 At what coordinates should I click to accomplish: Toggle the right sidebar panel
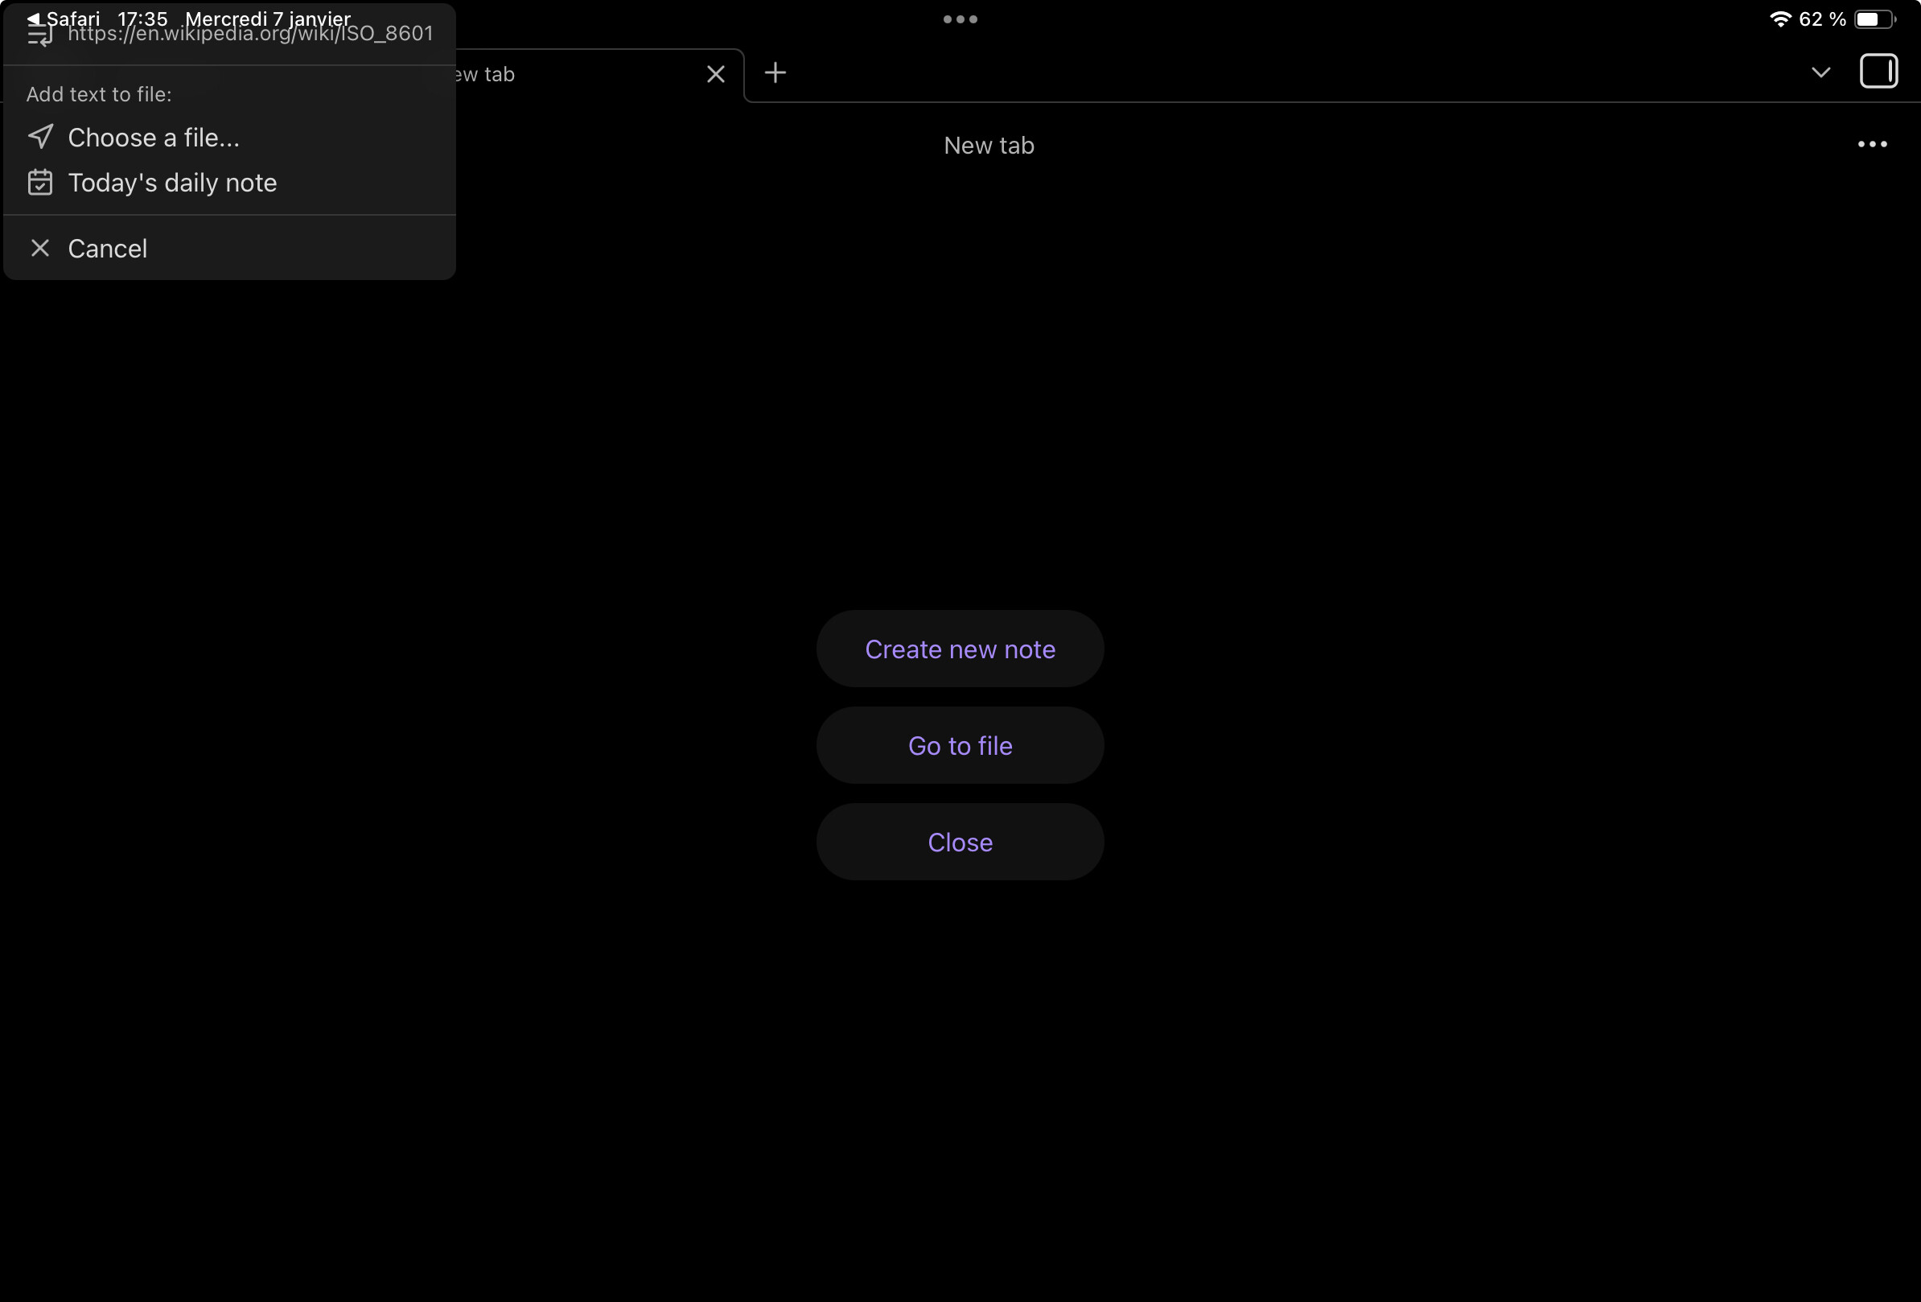[1878, 71]
